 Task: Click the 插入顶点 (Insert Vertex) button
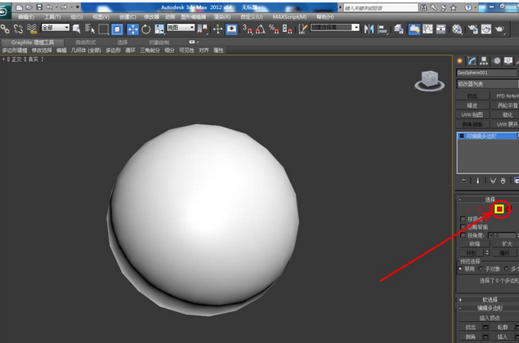489,317
